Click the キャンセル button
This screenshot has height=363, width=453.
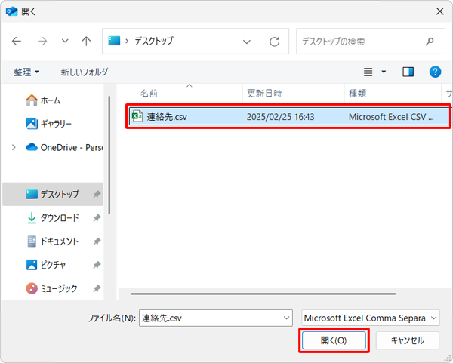(x=408, y=340)
